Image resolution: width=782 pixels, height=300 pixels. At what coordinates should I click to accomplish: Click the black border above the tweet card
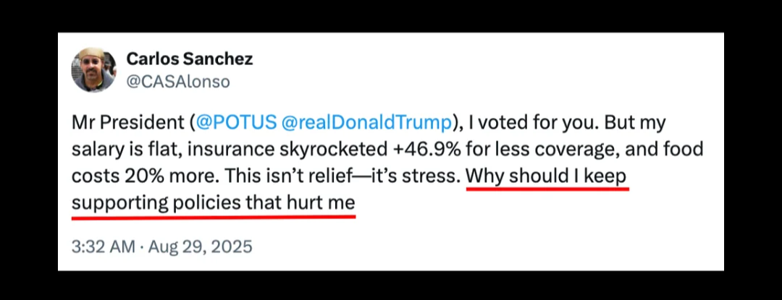tap(391, 16)
